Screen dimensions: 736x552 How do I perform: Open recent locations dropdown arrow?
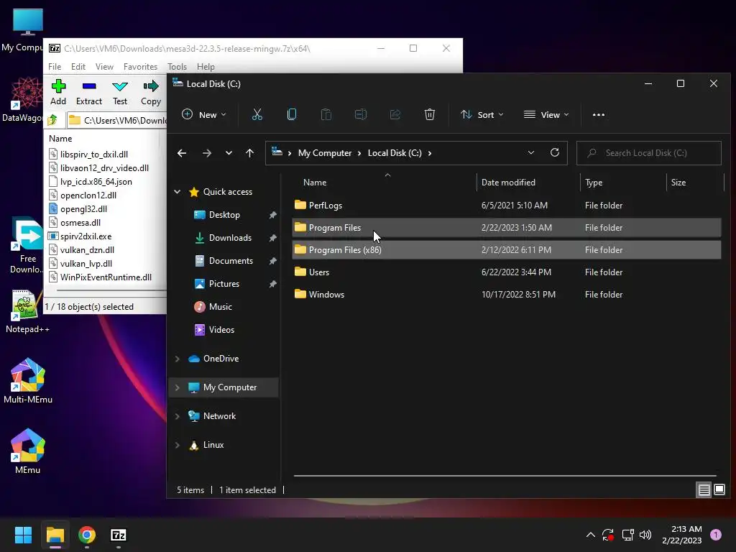tap(229, 153)
